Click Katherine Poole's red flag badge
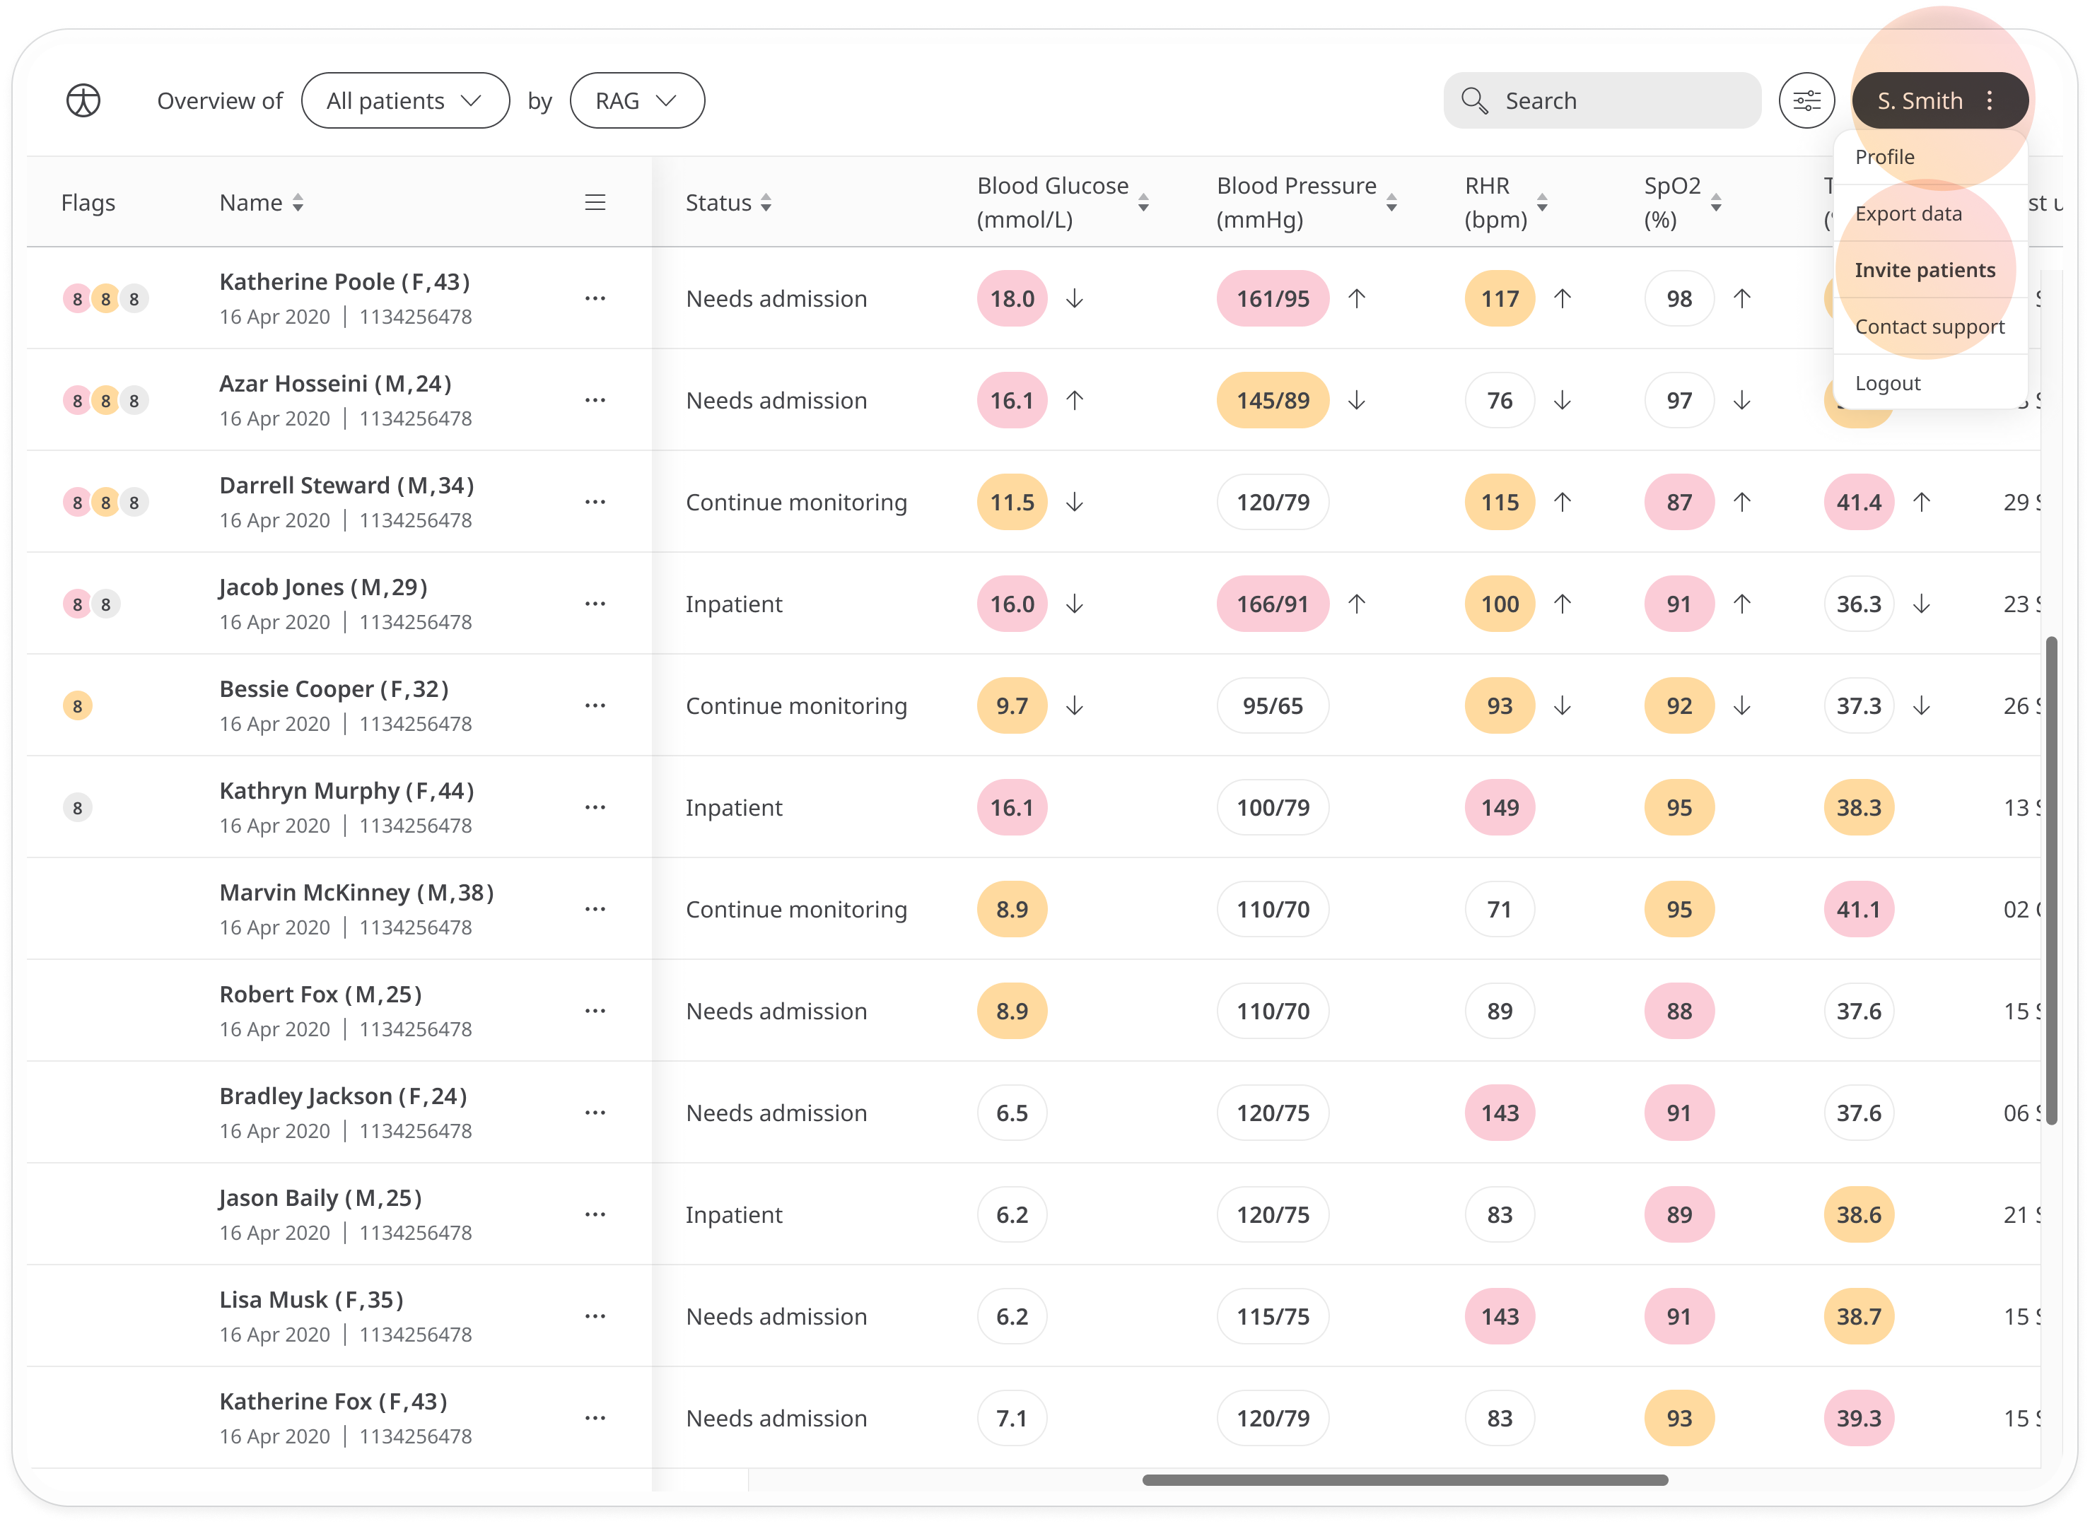The height and width of the screenshot is (1524, 2090). tap(78, 299)
